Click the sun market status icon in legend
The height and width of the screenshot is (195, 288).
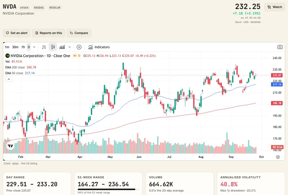(75, 56)
